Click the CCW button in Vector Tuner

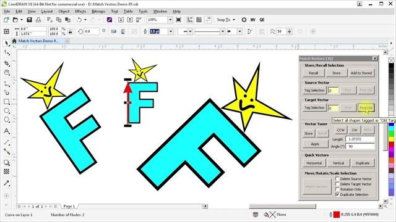coord(341,130)
